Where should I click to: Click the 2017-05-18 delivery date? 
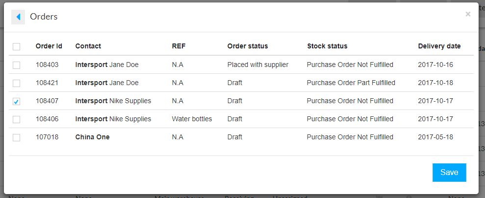(435, 137)
